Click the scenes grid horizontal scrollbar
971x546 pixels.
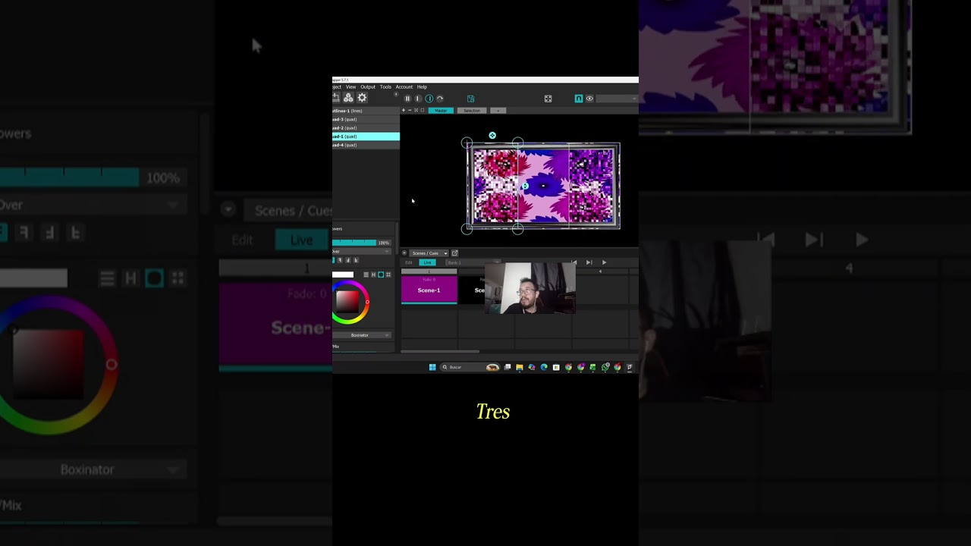click(x=440, y=351)
